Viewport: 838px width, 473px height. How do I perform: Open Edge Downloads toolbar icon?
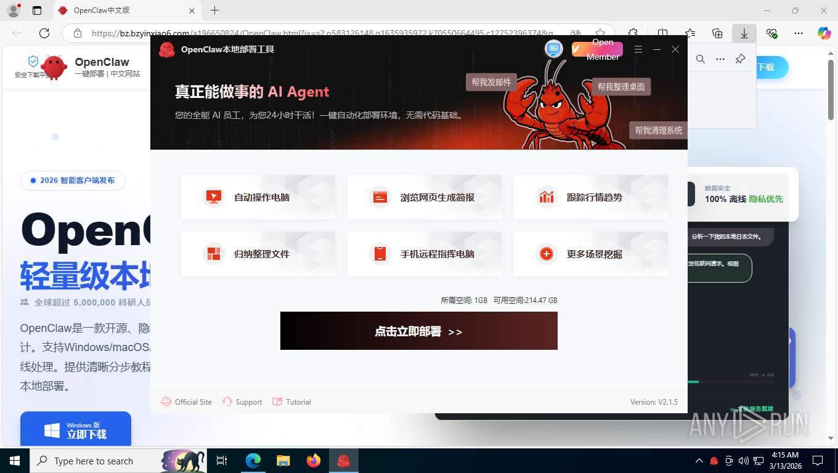744,33
